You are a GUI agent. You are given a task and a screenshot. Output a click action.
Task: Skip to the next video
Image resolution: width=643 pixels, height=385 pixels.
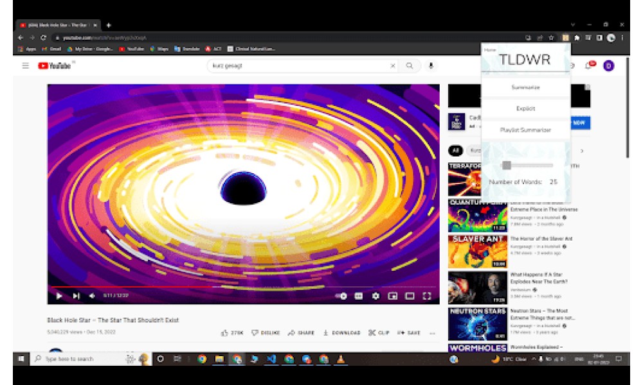click(x=77, y=296)
